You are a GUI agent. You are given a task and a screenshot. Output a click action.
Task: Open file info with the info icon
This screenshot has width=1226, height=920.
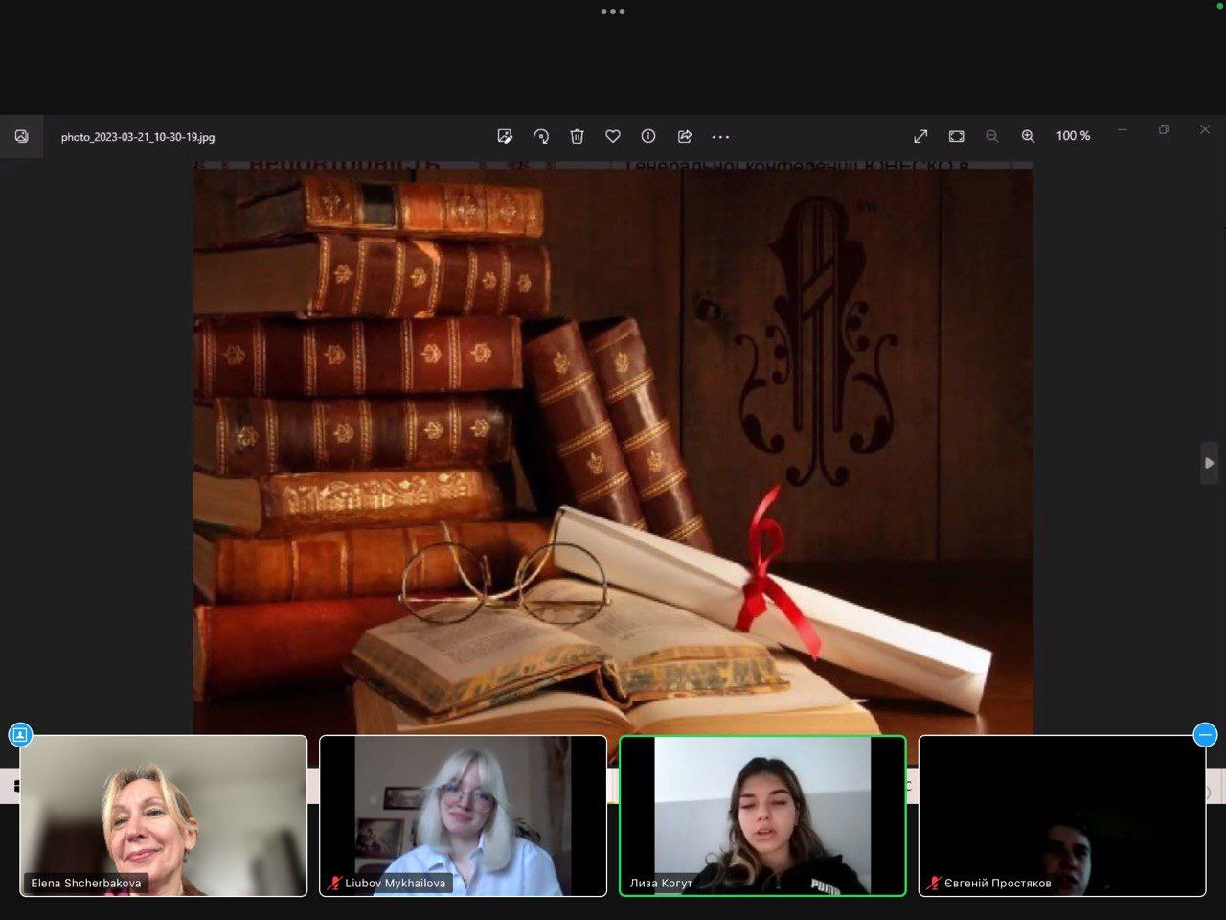click(x=648, y=137)
